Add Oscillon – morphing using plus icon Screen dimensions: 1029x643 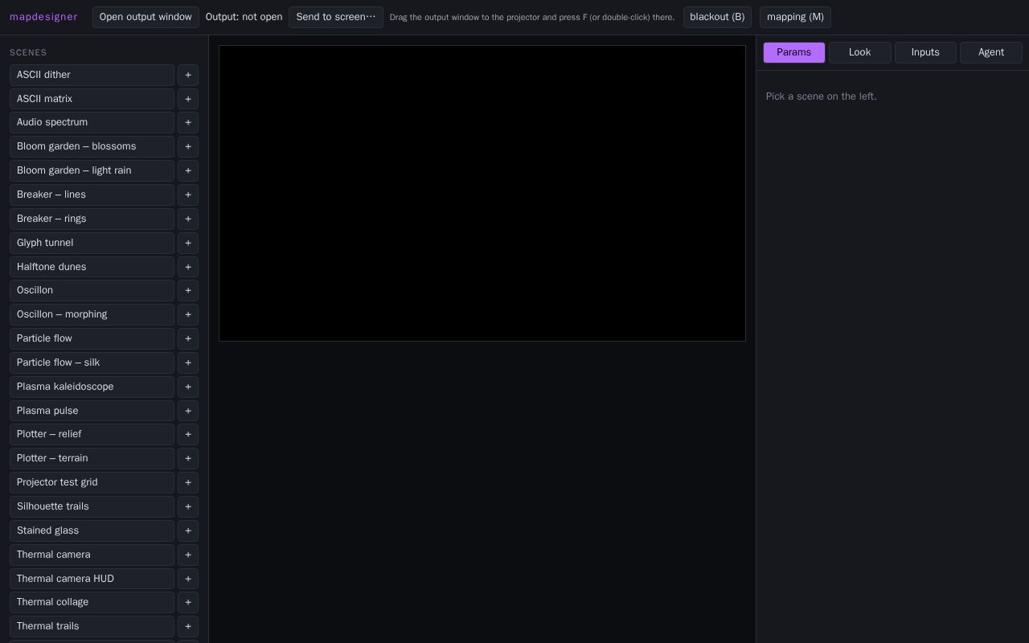pyautogui.click(x=188, y=314)
